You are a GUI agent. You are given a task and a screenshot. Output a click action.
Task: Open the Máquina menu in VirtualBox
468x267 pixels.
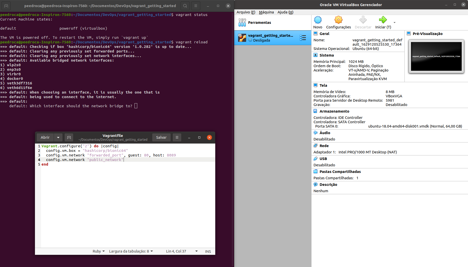pyautogui.click(x=266, y=12)
